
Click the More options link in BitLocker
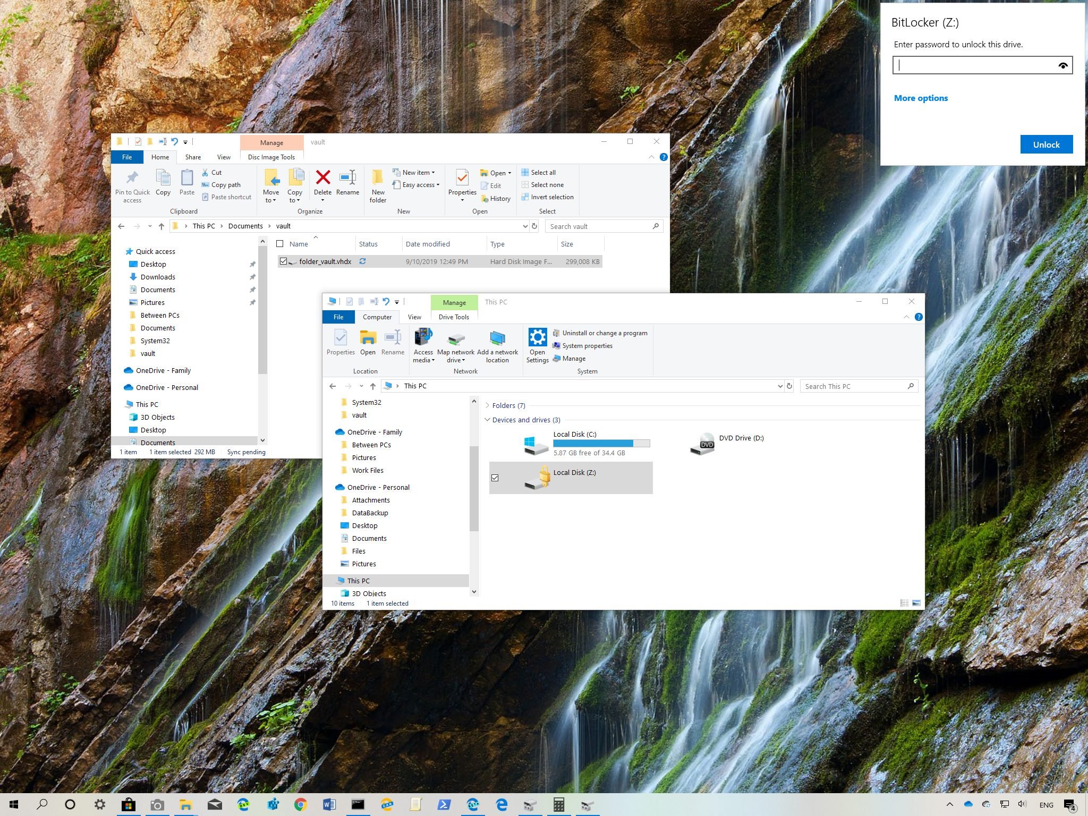(x=921, y=98)
